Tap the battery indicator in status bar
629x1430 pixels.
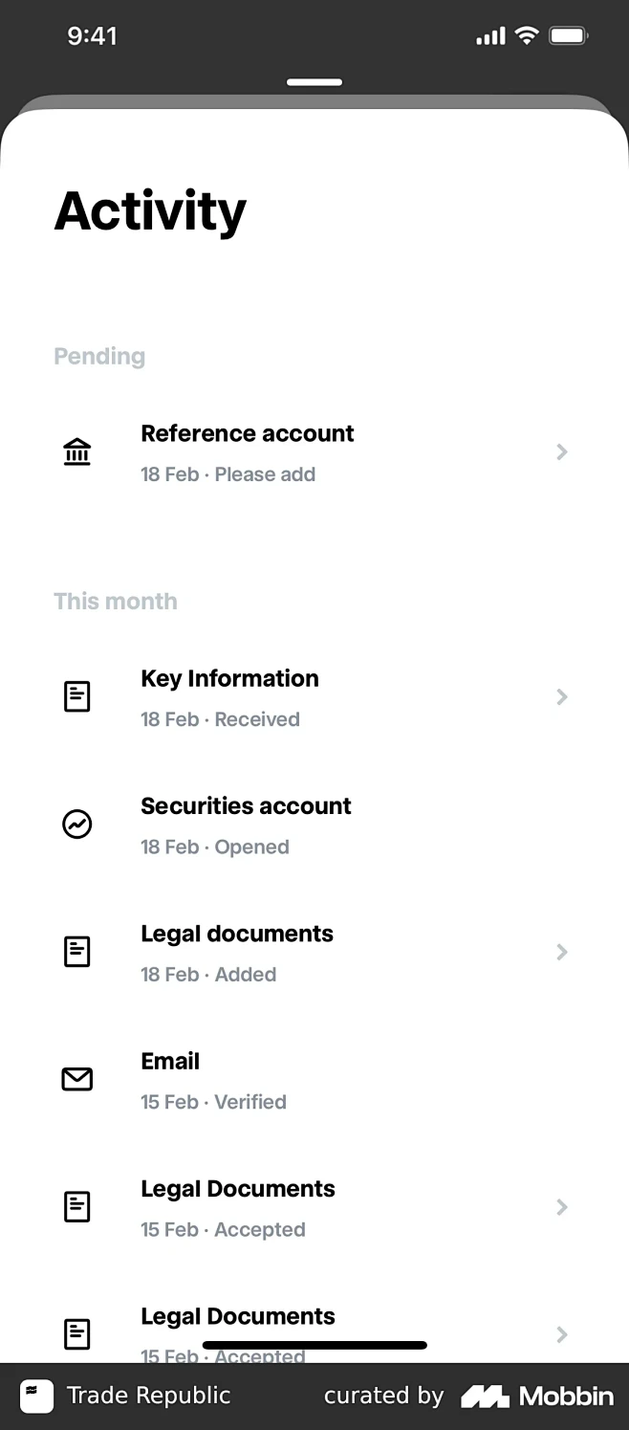(x=569, y=36)
